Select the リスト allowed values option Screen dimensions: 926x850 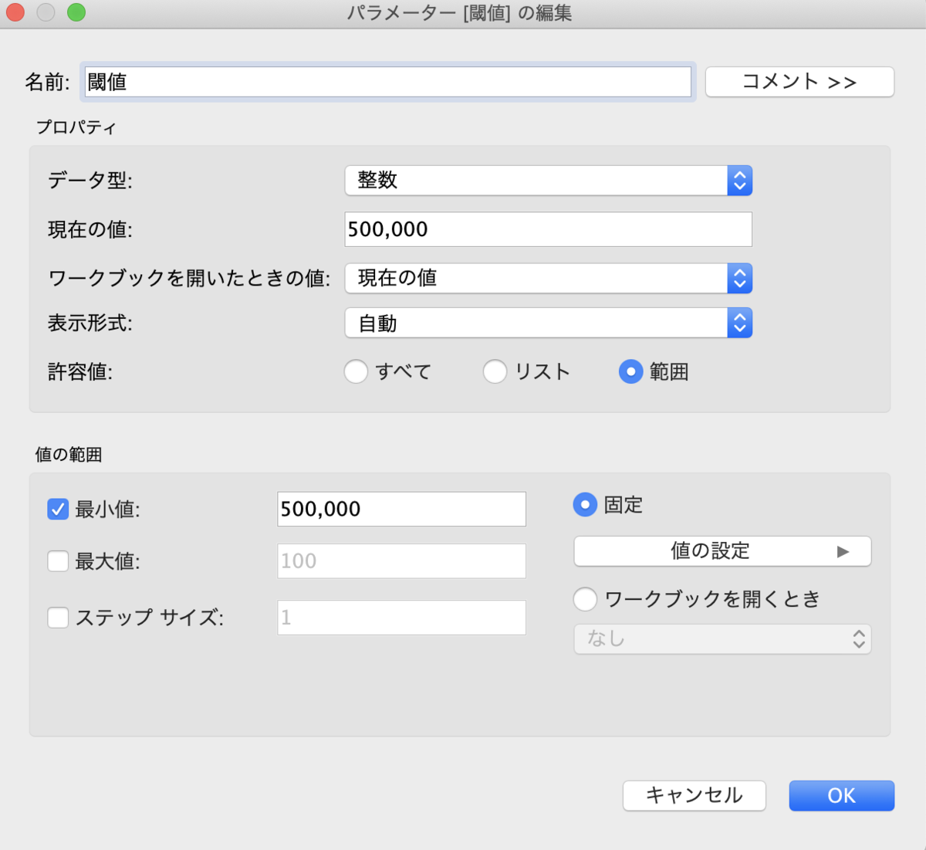[x=495, y=371]
